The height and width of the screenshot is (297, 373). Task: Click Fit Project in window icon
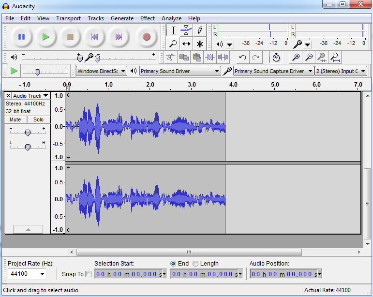point(335,57)
